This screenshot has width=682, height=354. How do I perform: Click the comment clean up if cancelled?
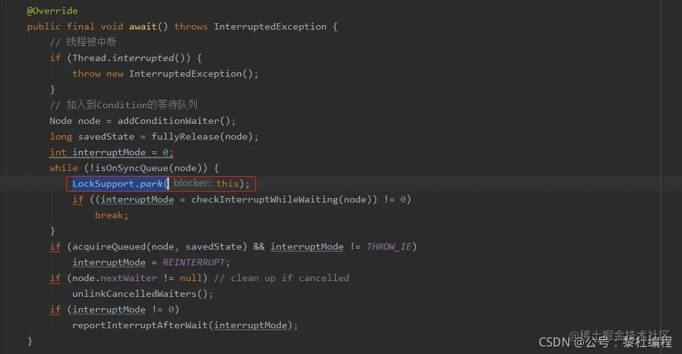coord(282,278)
